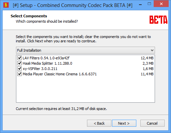This screenshot has width=171, height=133.
Task: Select the Haali Media Splitter 1.11.288.0 label
Action: pos(47,63)
